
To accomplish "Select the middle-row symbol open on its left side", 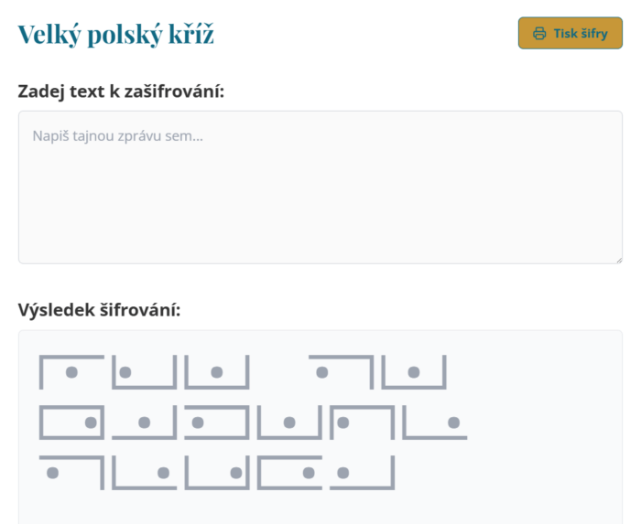I will pos(217,422).
